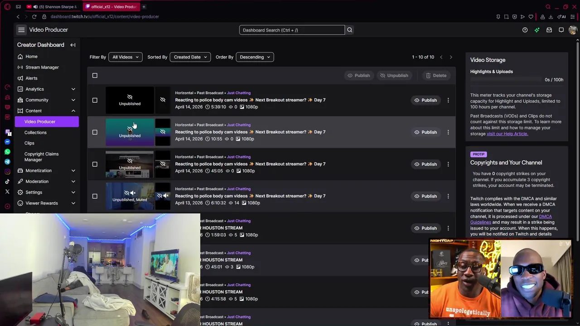Open the Sorted By Created Date dropdown
Screen dimensions: 580x326
[x=190, y=57]
